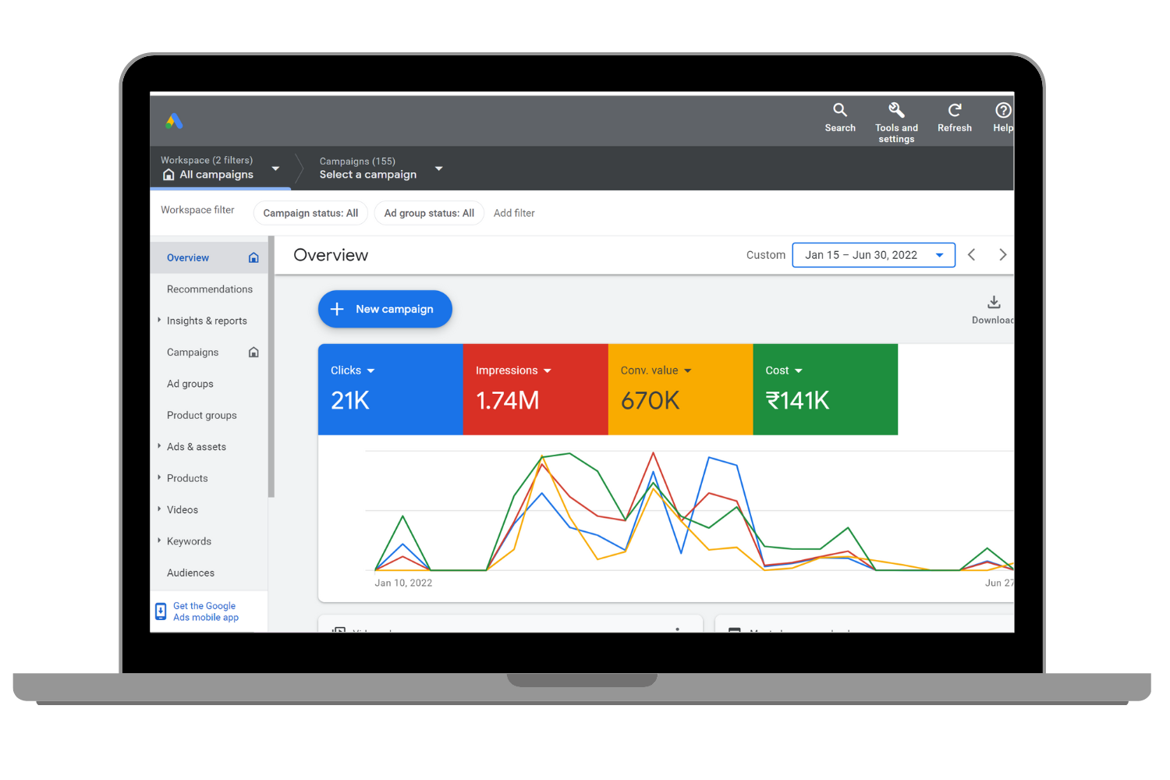Open the Select a campaign dropdown

click(438, 168)
